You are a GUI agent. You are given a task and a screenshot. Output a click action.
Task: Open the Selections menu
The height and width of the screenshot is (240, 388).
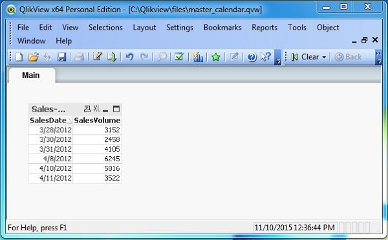coord(105,27)
